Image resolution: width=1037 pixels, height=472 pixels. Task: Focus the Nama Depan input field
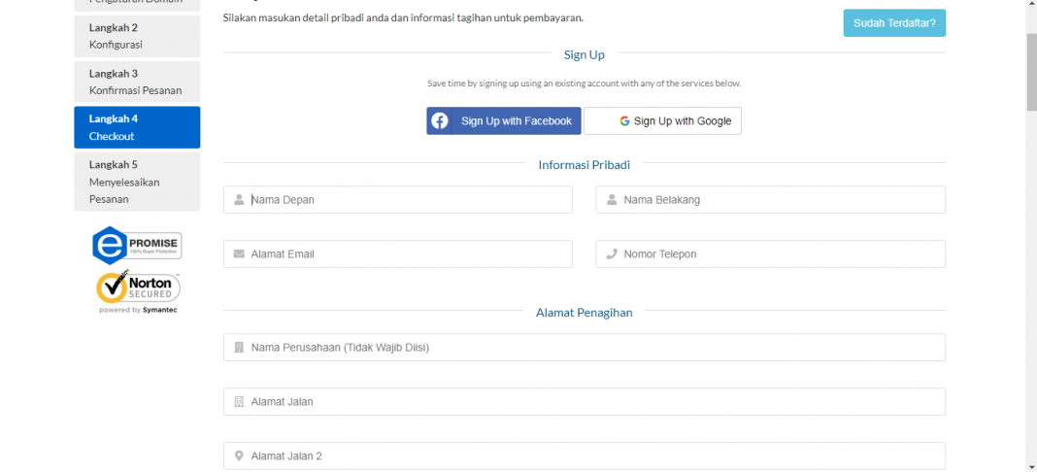[x=398, y=200]
